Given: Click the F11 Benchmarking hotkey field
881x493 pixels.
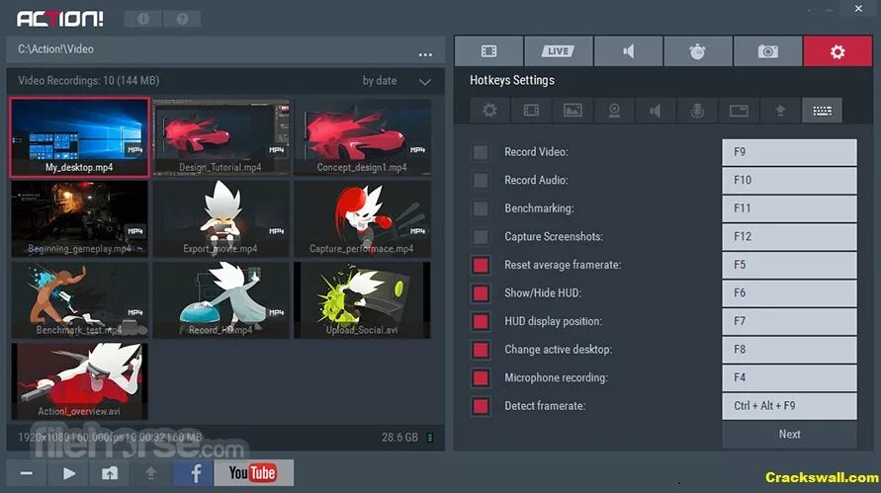Looking at the screenshot, I should [x=789, y=208].
